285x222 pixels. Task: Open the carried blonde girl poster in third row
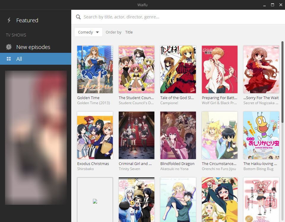click(x=178, y=200)
